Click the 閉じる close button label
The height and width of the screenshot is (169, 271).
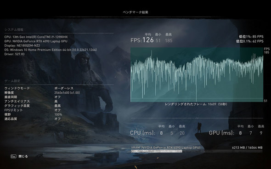[x=23, y=157]
